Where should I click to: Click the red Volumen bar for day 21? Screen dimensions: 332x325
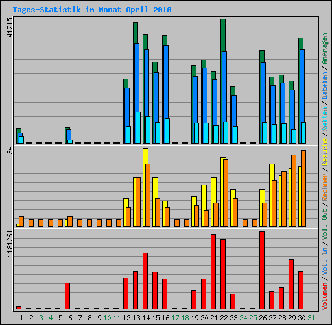coord(213,272)
